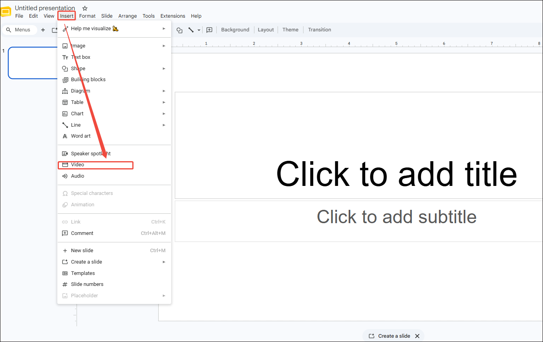This screenshot has width=543, height=342.
Task: Click the Create a slide chip at bottom
Action: 389,336
